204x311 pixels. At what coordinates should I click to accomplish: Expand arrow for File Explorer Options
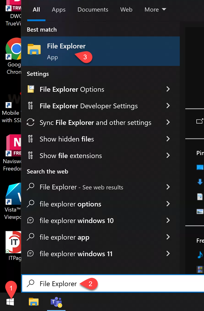pyautogui.click(x=168, y=89)
